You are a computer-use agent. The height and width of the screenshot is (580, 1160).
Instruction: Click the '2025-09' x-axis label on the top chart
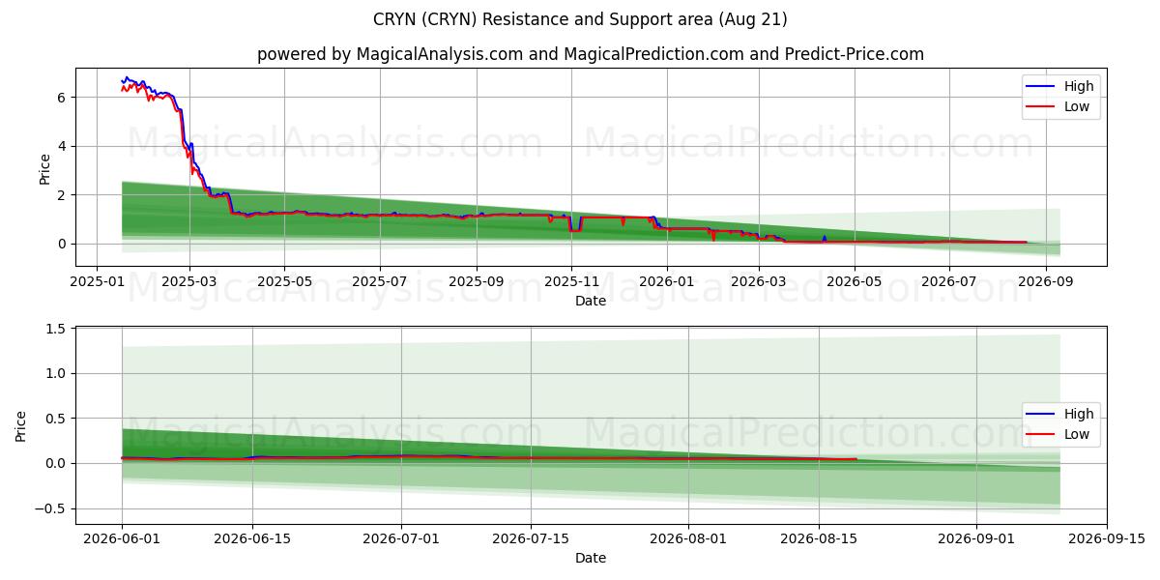click(x=476, y=281)
